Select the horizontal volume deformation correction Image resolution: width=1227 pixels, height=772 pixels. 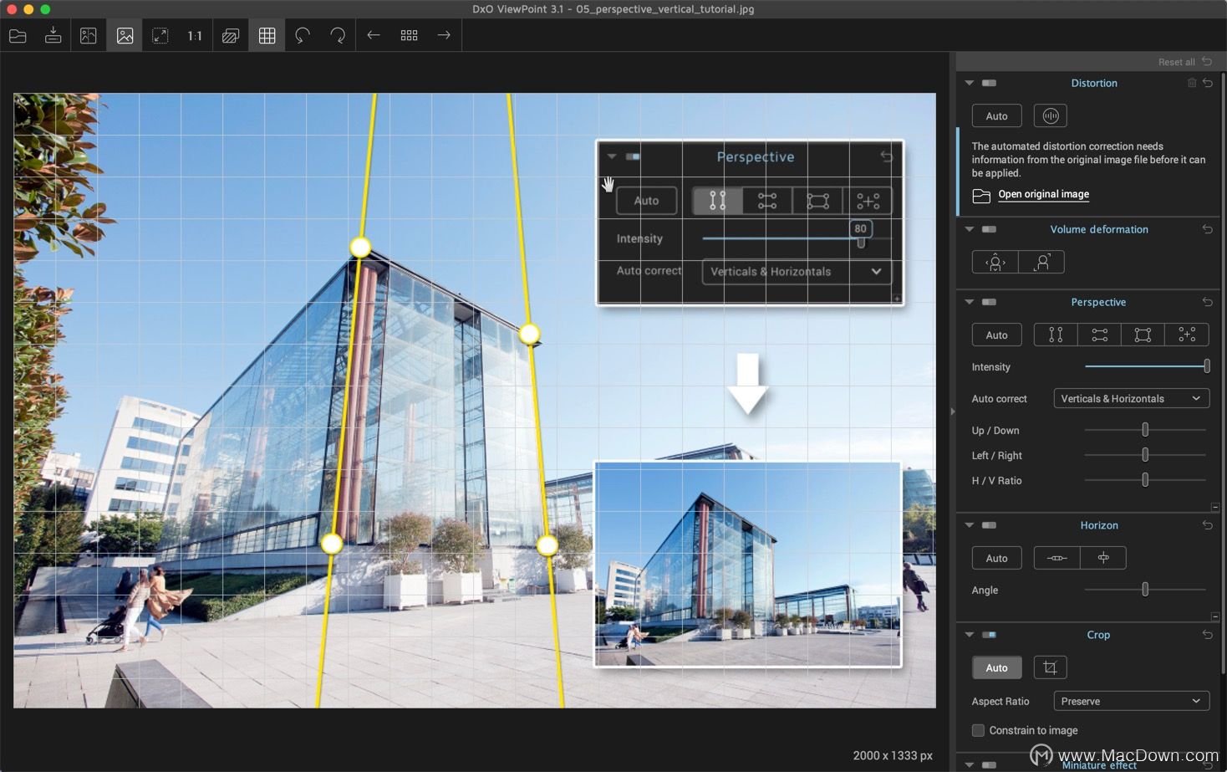[x=995, y=262]
